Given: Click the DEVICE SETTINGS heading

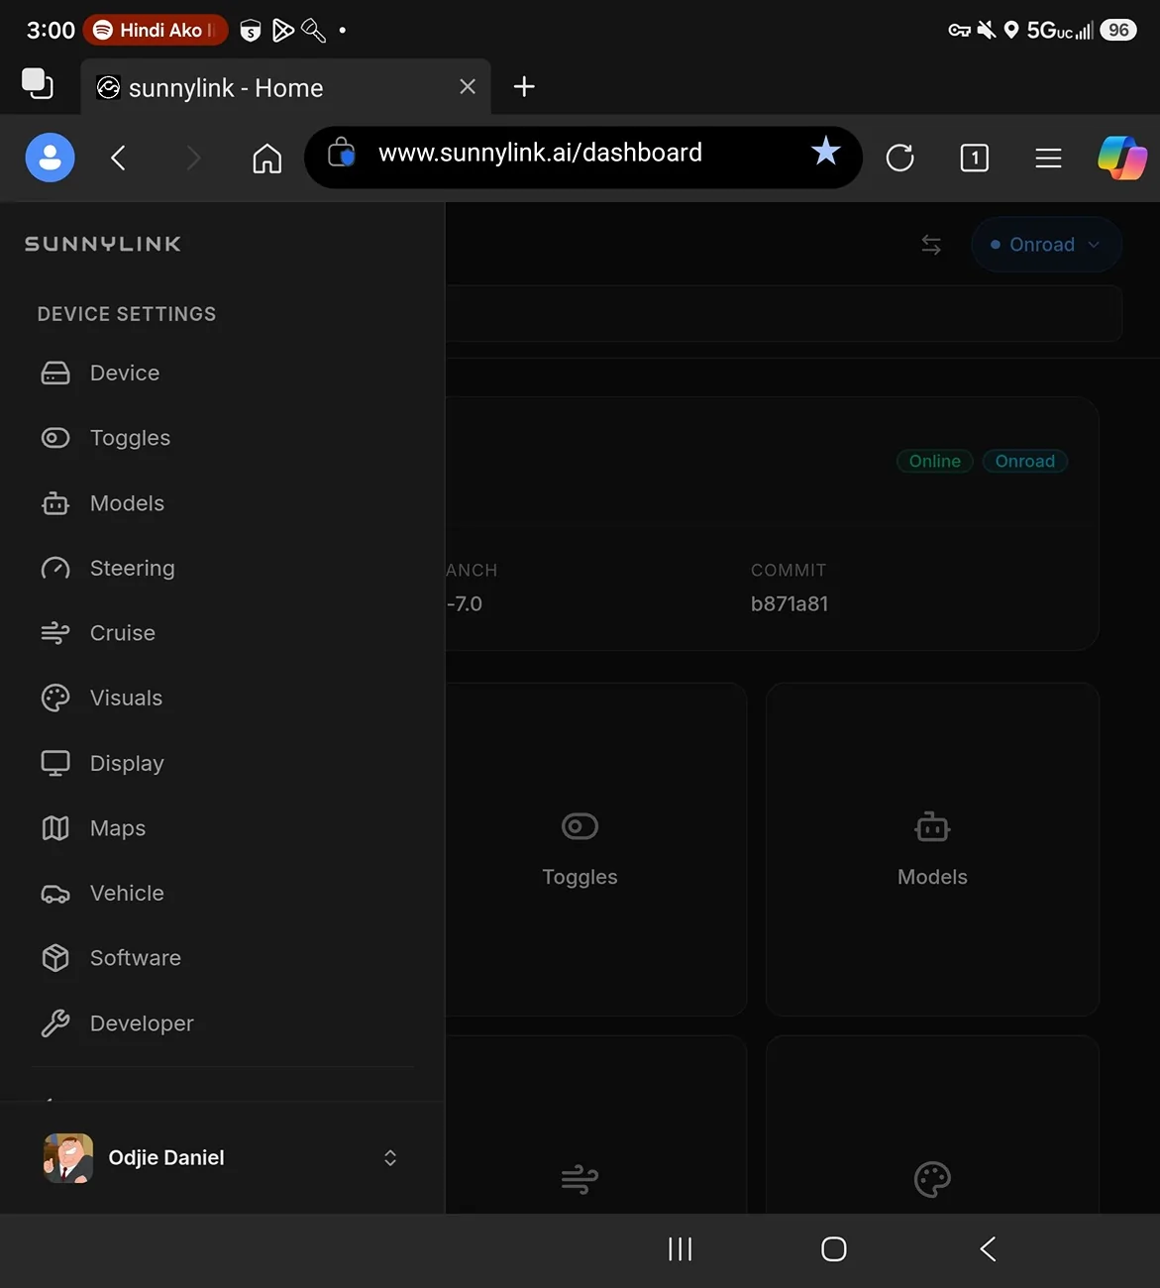Looking at the screenshot, I should [x=127, y=314].
